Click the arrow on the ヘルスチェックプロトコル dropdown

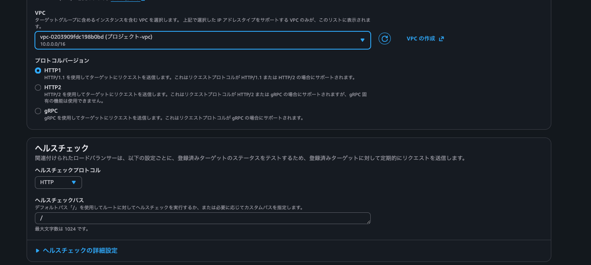73,182
